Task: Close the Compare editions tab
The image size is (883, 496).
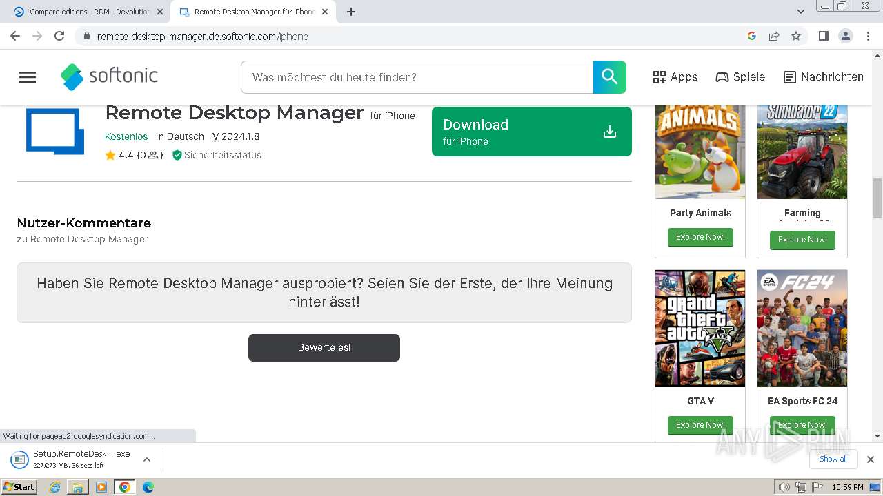Action: click(160, 12)
